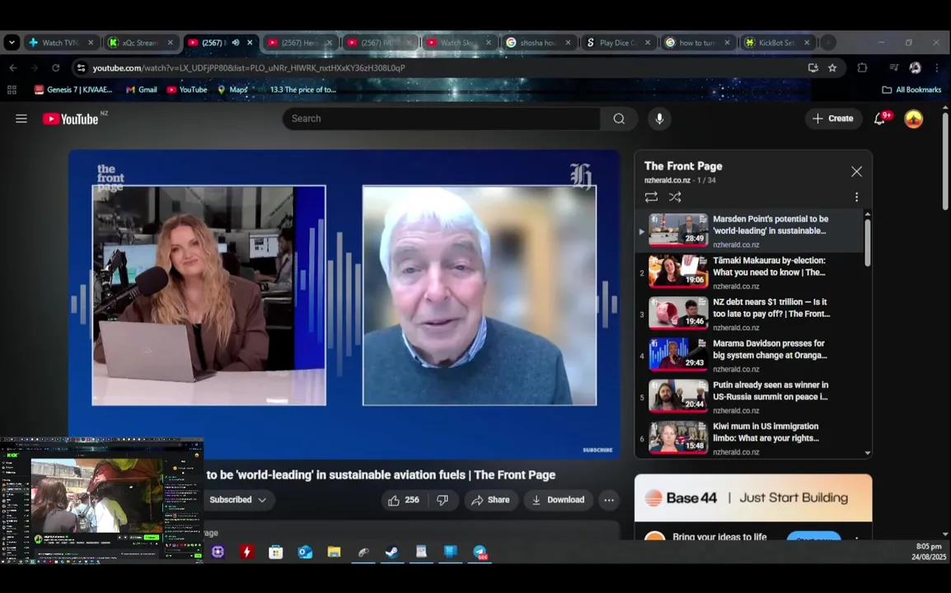
Task: Start voice search with the microphone
Action: (659, 119)
